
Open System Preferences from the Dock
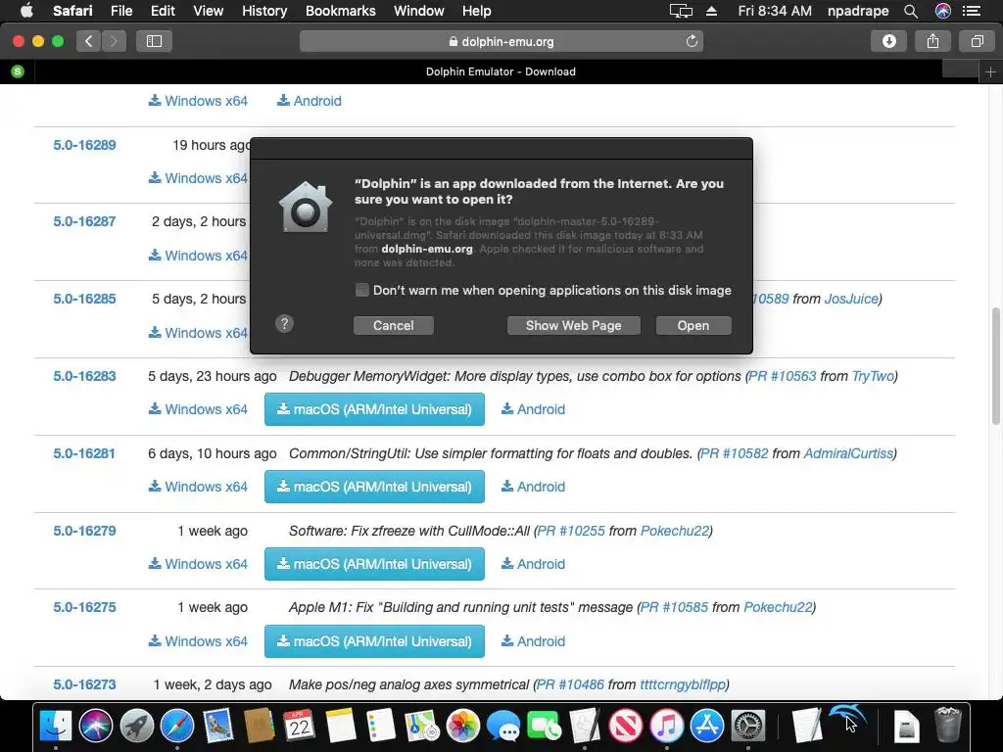point(747,726)
